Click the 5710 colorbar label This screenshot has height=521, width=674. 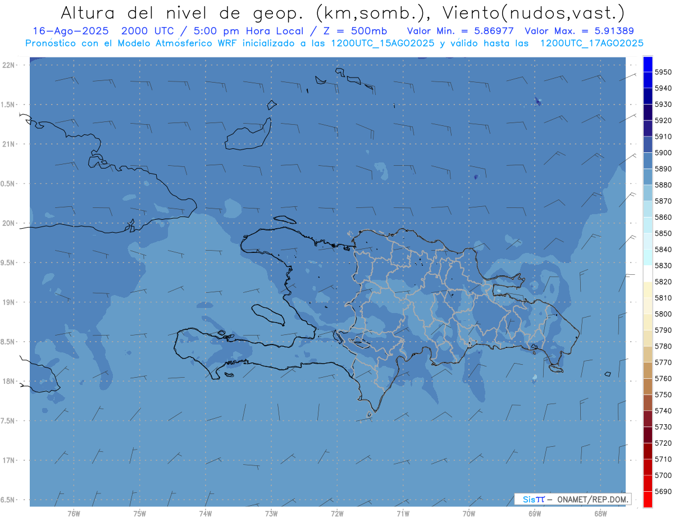[x=663, y=459]
